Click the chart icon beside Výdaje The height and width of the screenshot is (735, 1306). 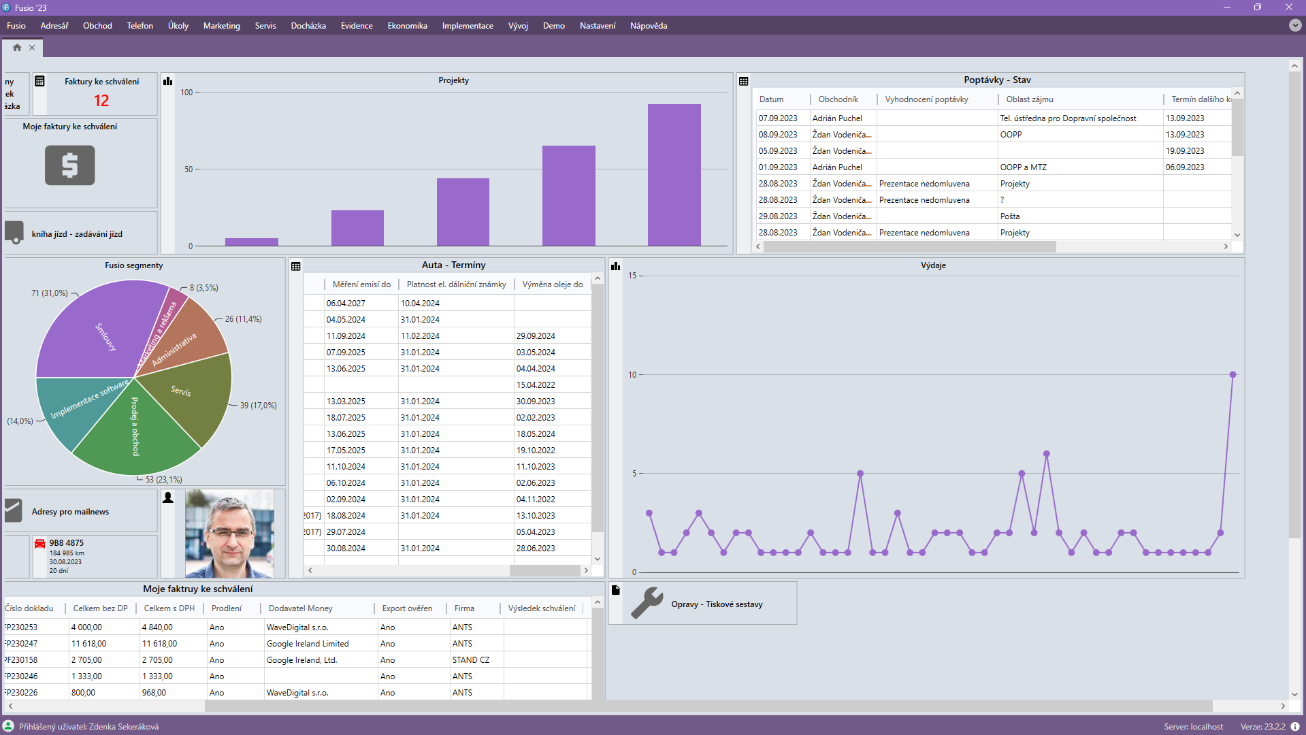616,266
